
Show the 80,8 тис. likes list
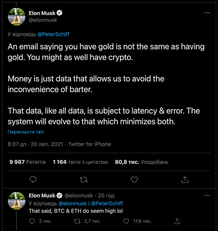click(x=142, y=162)
